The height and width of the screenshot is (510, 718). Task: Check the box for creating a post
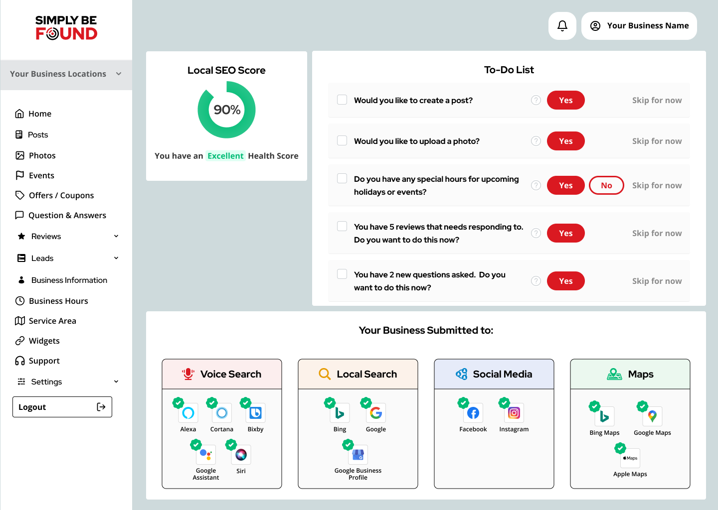(x=342, y=100)
